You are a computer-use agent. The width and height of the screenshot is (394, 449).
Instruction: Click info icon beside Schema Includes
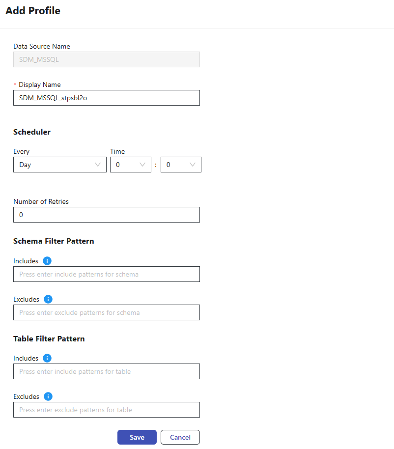(47, 261)
